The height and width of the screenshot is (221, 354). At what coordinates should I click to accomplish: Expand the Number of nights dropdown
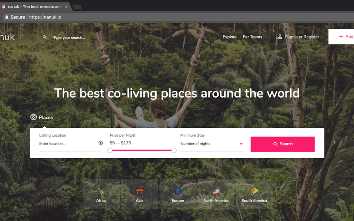click(x=212, y=144)
